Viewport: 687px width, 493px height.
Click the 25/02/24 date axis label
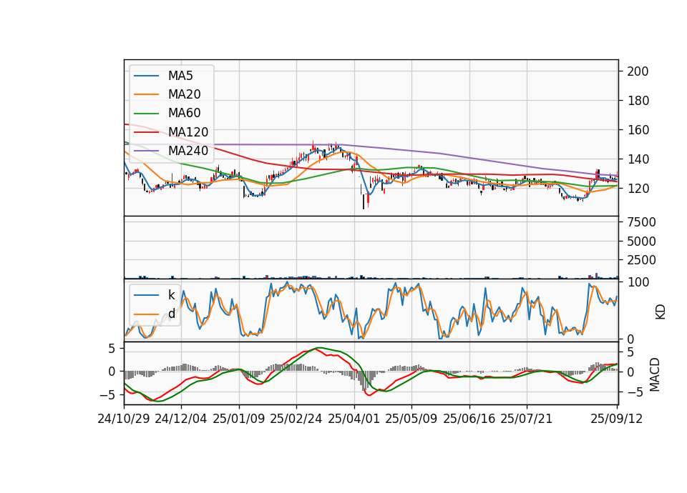pos(296,419)
